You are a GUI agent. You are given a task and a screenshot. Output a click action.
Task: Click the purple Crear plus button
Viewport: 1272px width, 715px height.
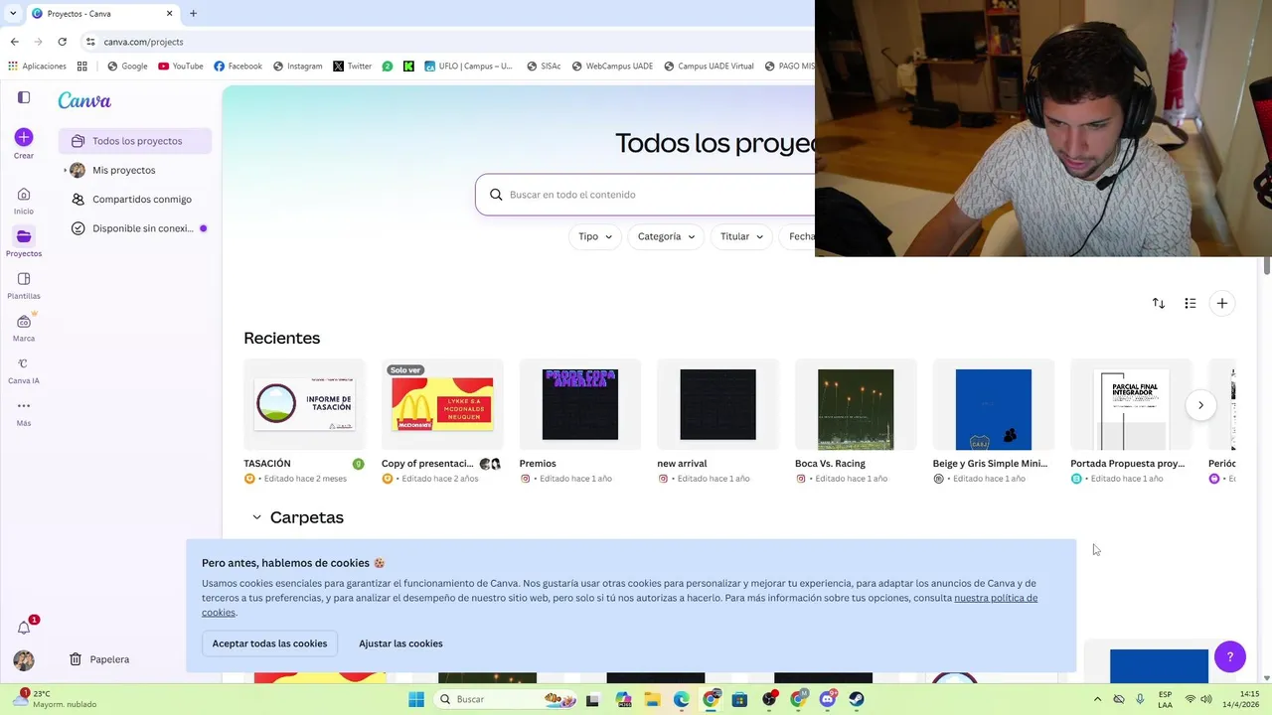24,137
